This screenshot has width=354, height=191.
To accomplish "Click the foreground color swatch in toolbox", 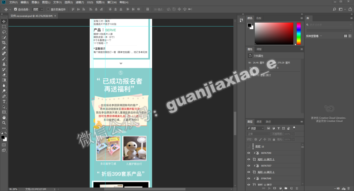I will [3, 137].
